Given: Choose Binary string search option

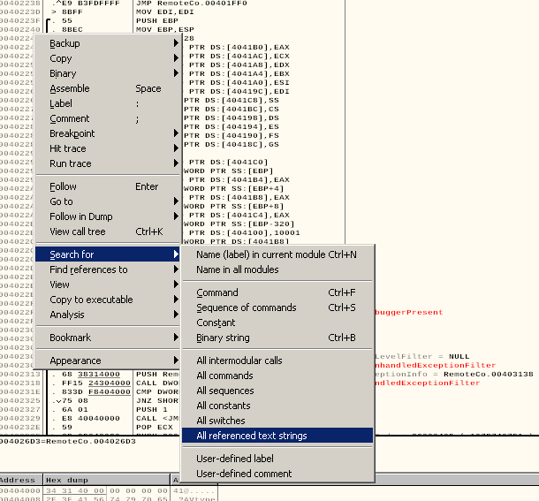Looking at the screenshot, I should tap(223, 338).
